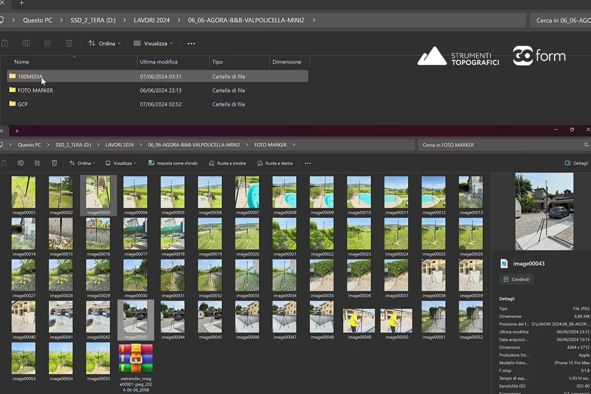
Task: Expand chevron after FOTO MARKER in address bar
Action: (x=294, y=145)
